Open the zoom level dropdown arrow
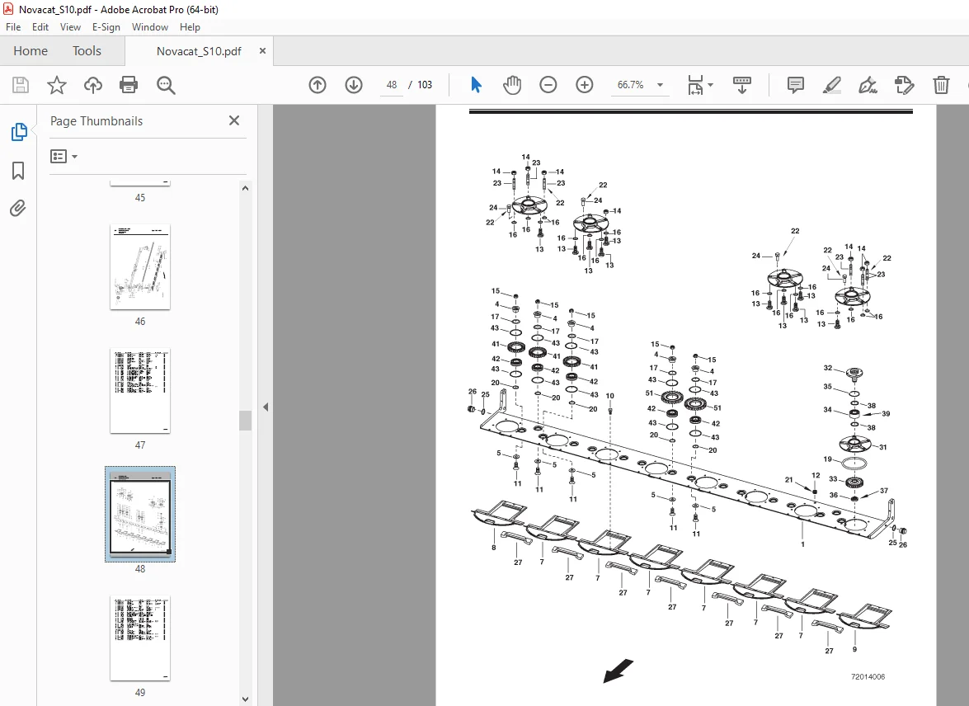The image size is (969, 706). [x=660, y=85]
